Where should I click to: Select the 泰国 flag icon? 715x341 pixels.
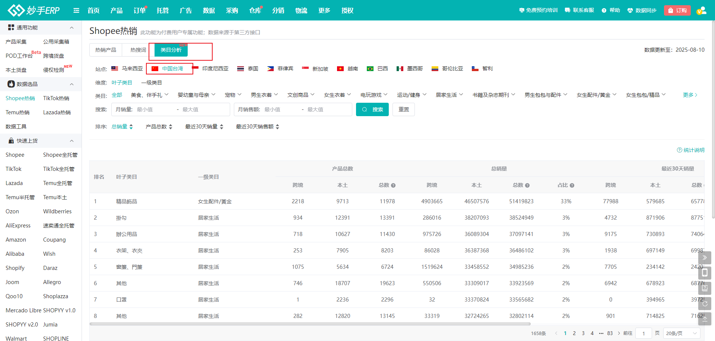click(241, 68)
